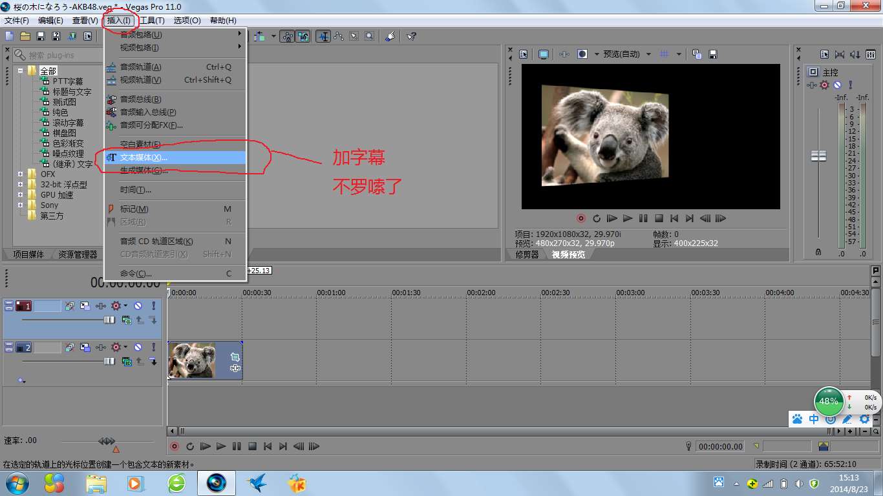Toggle Split Screen View in preview
Viewport: 883px width, 496px height.
(582, 54)
